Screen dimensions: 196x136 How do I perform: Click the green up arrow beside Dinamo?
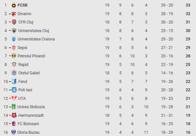pos(10,14)
